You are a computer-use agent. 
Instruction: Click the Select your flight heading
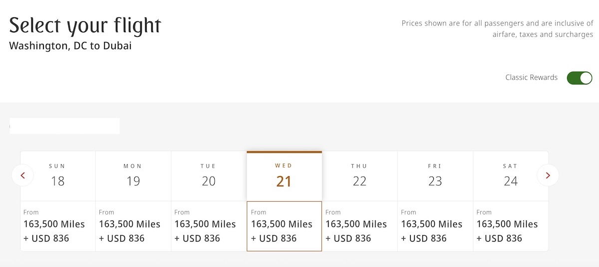pos(85,25)
